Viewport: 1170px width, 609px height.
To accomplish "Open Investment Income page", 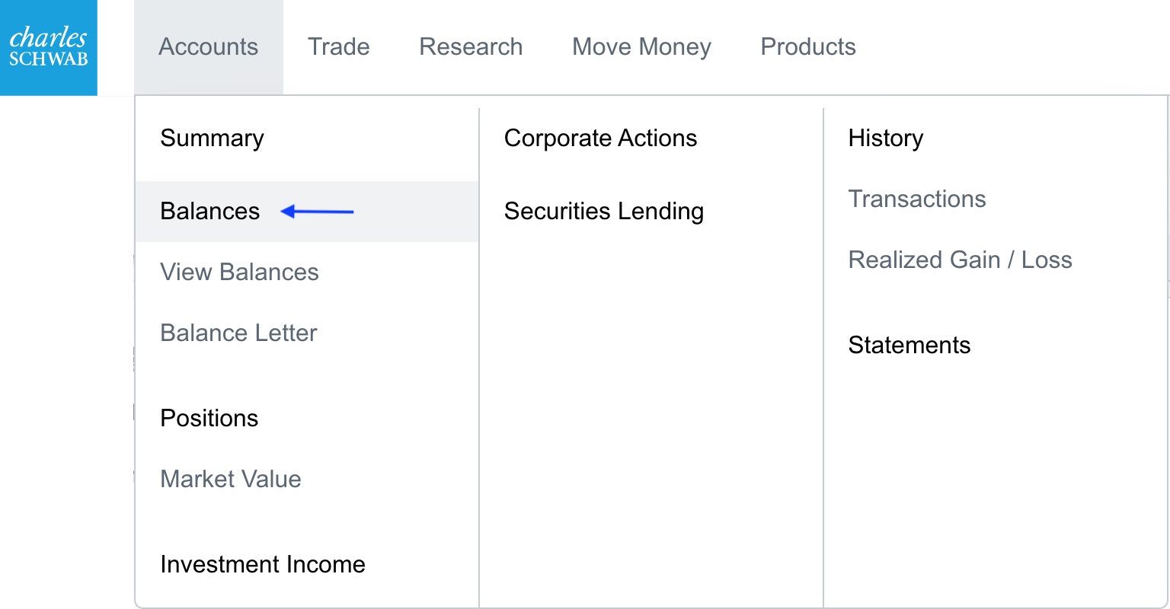I will (263, 565).
